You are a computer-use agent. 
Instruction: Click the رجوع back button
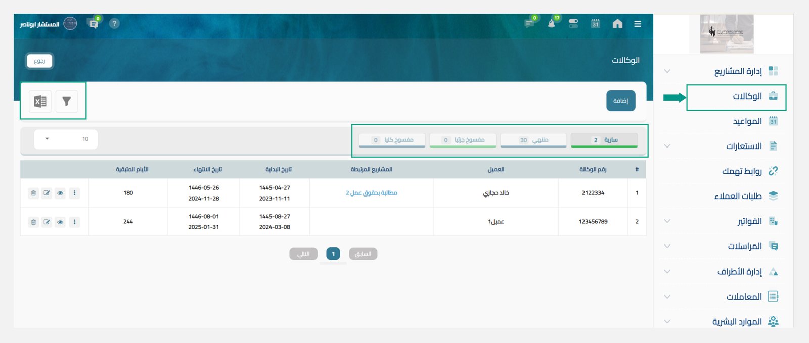[x=39, y=61]
